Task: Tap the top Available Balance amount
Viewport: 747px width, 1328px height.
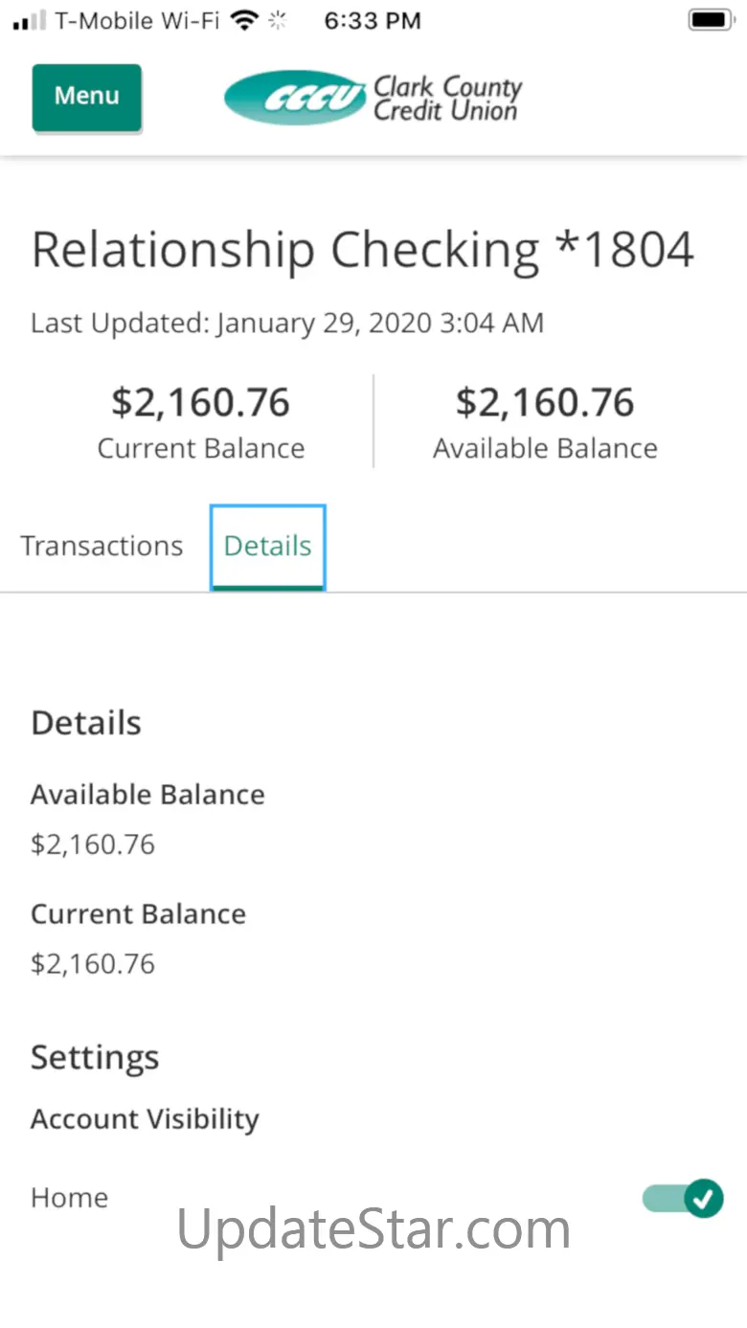Action: 545,402
